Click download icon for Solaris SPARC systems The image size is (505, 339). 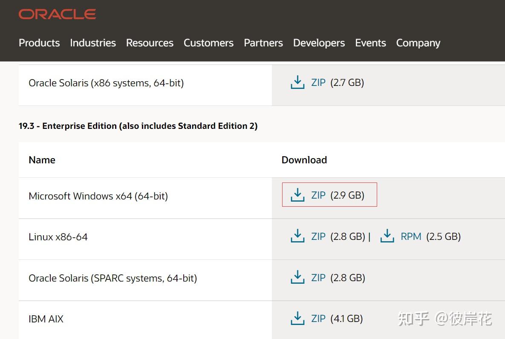coord(297,277)
